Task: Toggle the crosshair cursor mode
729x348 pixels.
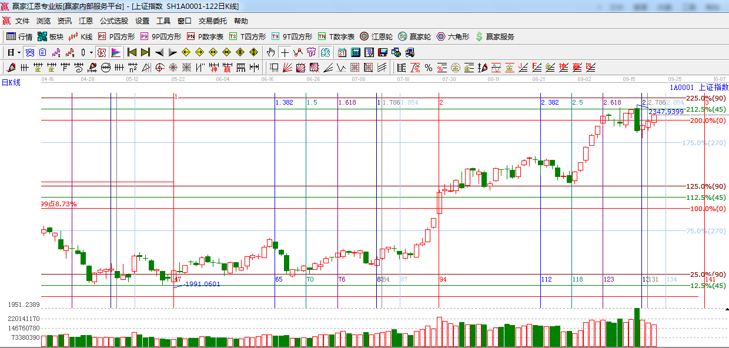Action: 285,52
